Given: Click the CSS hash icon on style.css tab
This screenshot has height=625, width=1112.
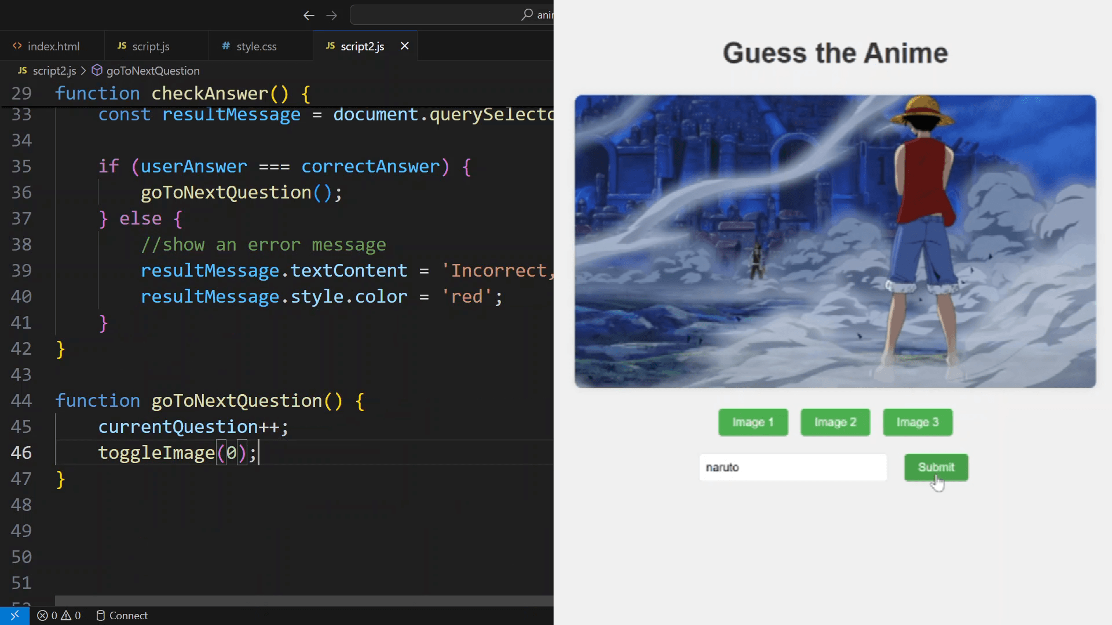Looking at the screenshot, I should click(x=226, y=46).
